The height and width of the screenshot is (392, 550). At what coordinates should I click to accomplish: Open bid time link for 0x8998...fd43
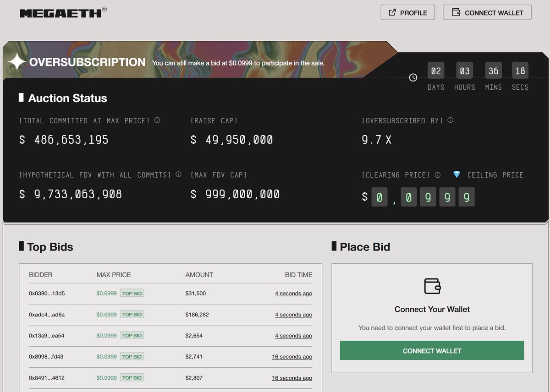click(292, 357)
